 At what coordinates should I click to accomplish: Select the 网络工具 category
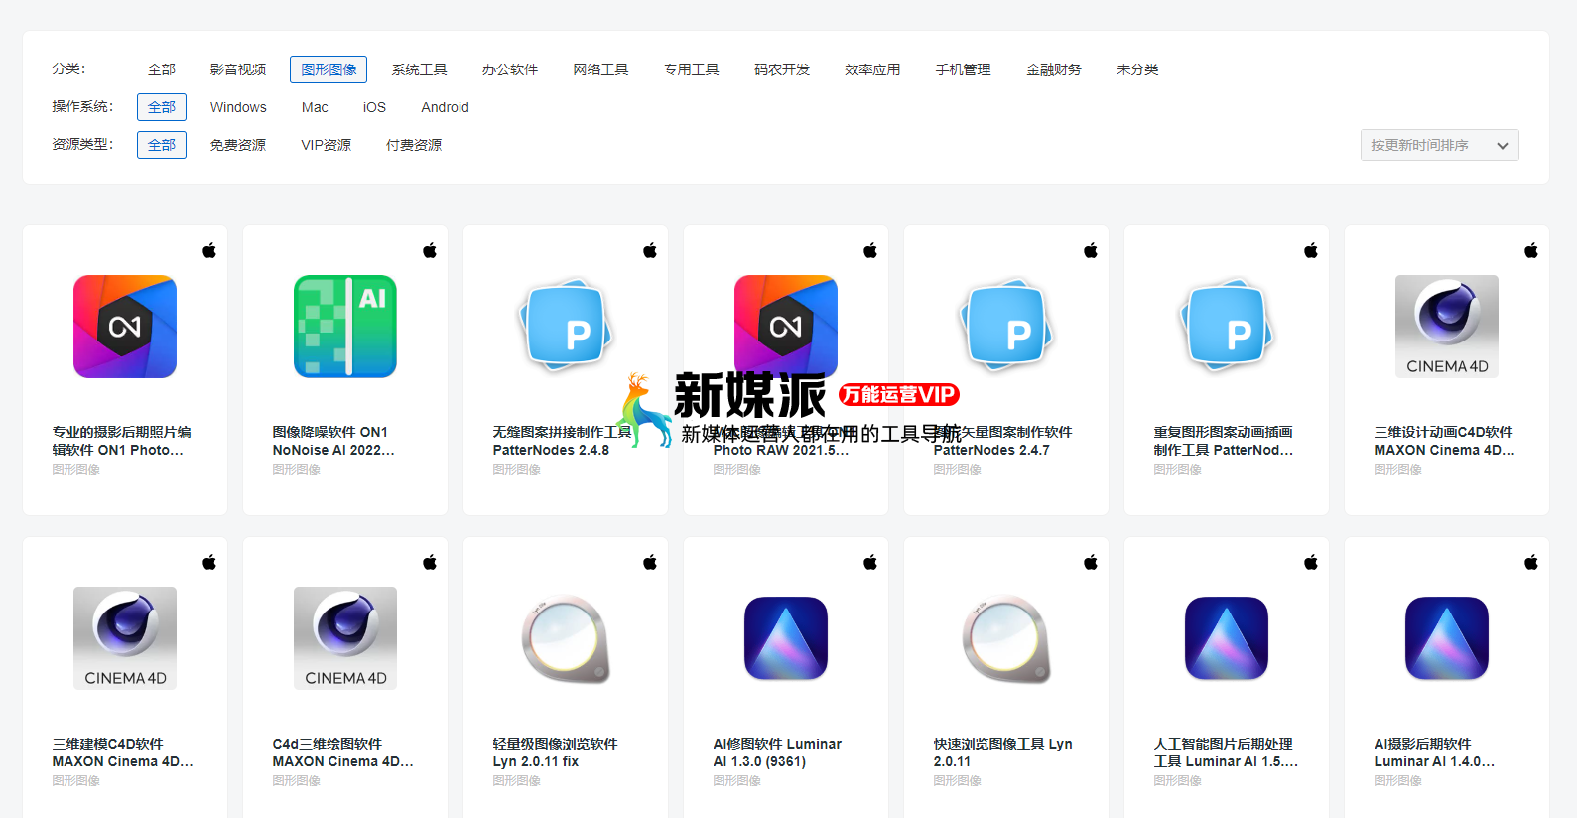(600, 69)
